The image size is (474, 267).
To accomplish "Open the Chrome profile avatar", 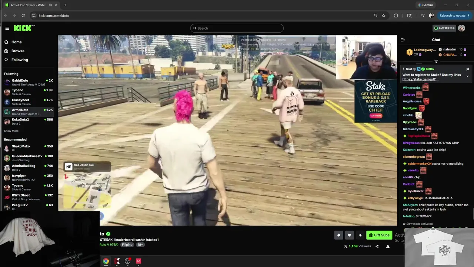I will 431,16.
